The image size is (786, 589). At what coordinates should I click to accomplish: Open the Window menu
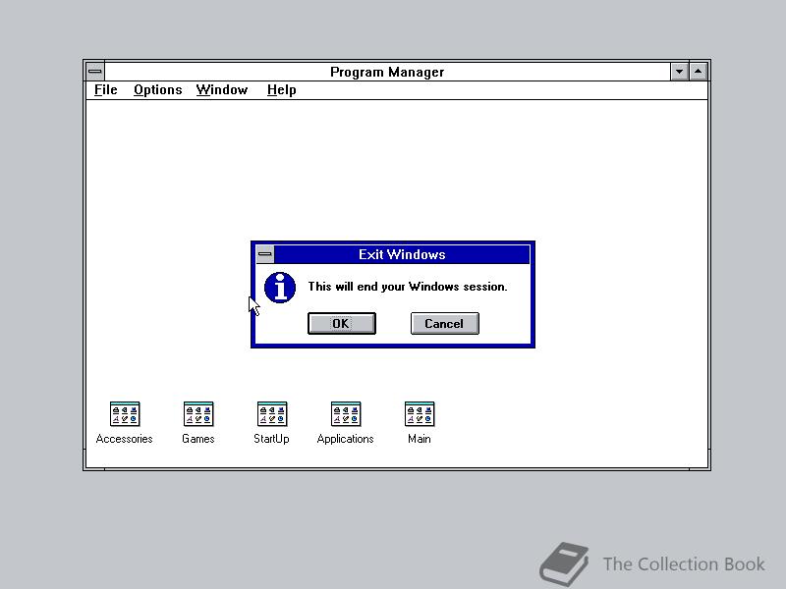222,90
